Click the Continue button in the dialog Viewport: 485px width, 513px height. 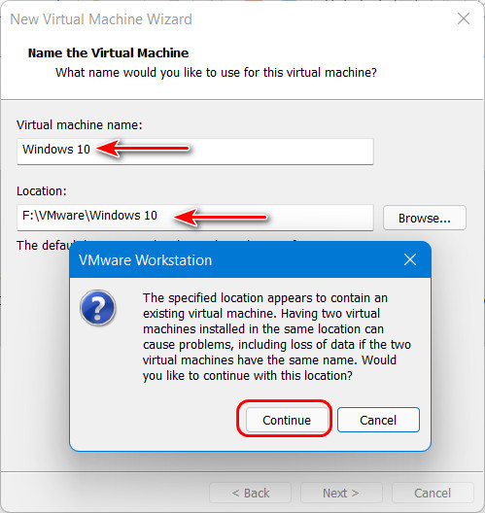[287, 420]
